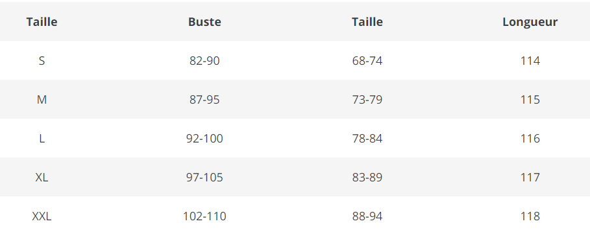Select the S size cell
590x241 pixels.
point(42,60)
